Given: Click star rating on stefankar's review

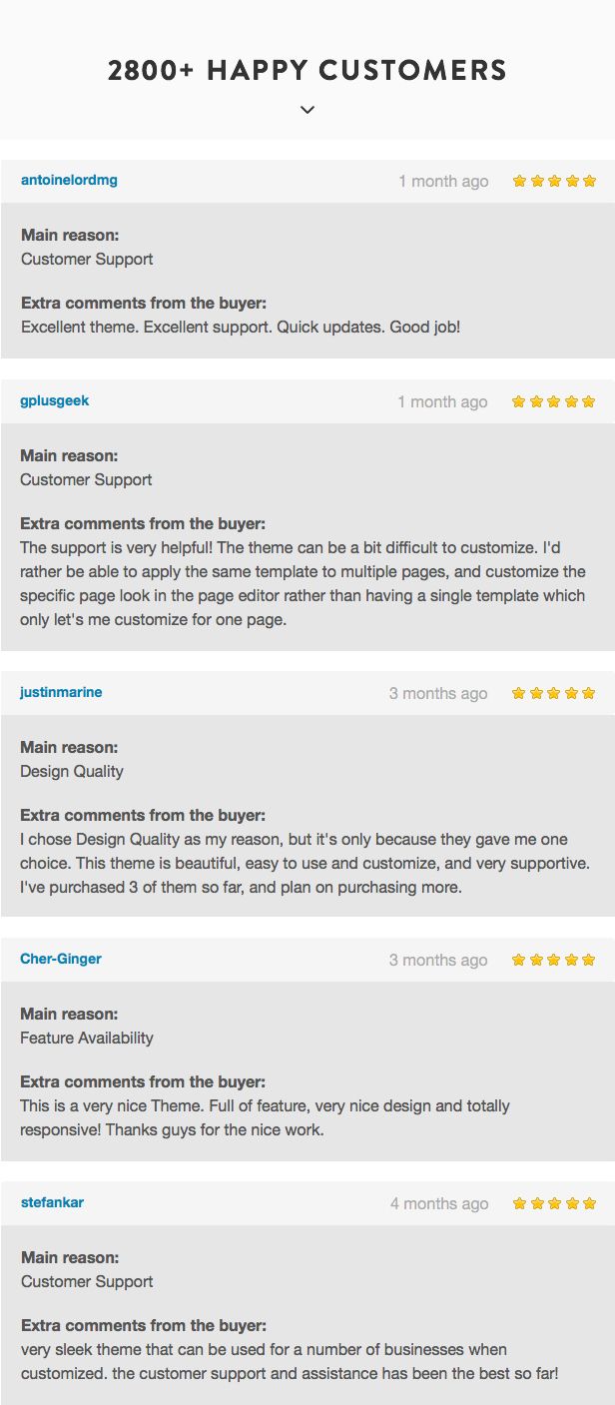Looking at the screenshot, I should (554, 1204).
